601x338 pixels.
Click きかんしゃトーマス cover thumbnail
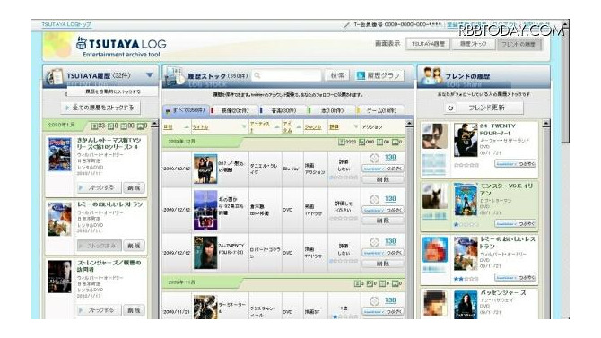(59, 154)
